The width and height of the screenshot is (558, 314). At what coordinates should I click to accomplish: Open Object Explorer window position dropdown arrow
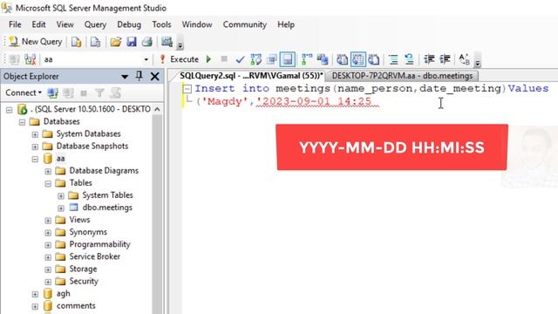(125, 77)
